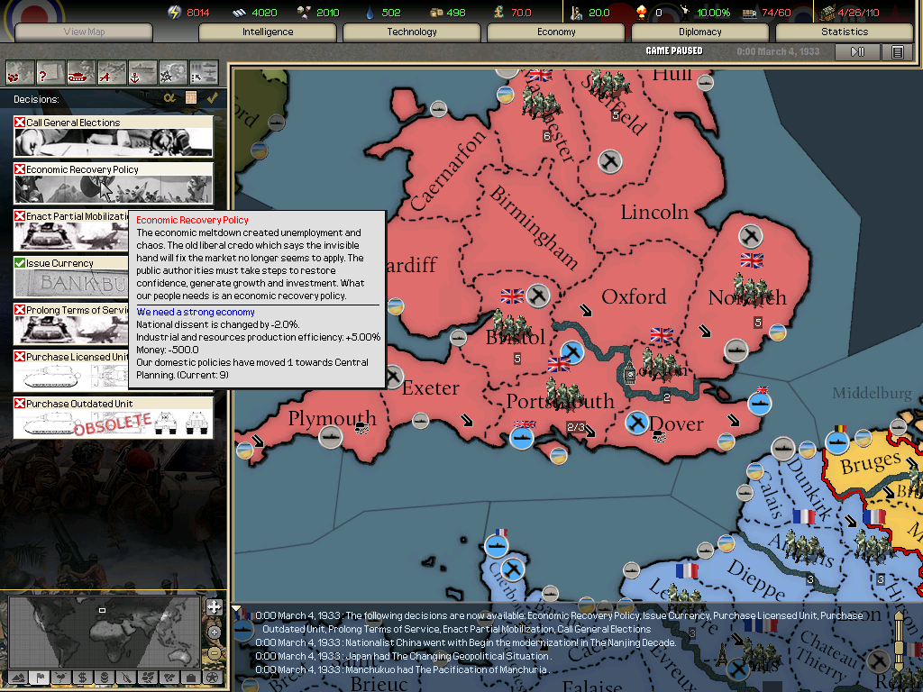Select the Purchase Outdated Unit decision

[113, 418]
